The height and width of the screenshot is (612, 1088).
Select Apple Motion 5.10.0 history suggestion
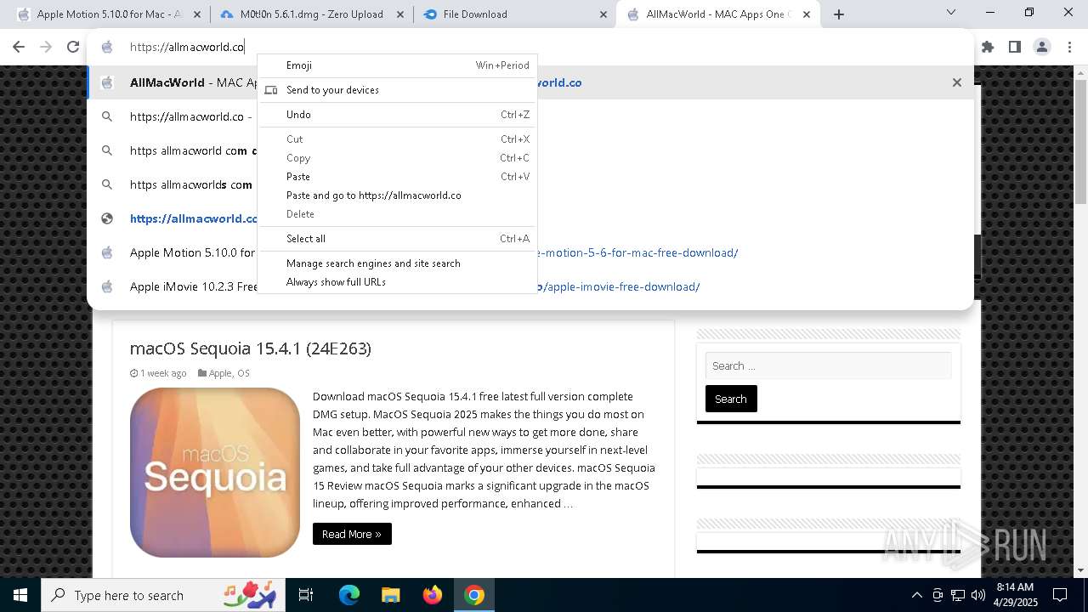pyautogui.click(x=530, y=252)
